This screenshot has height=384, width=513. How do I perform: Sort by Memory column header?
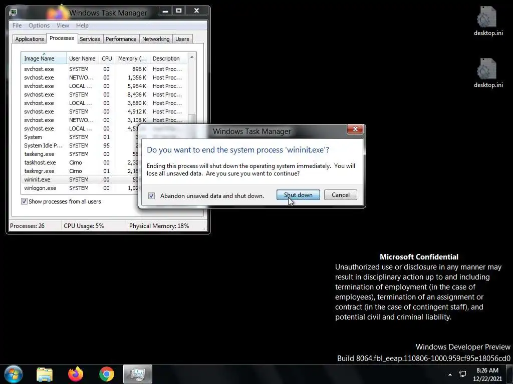132,58
